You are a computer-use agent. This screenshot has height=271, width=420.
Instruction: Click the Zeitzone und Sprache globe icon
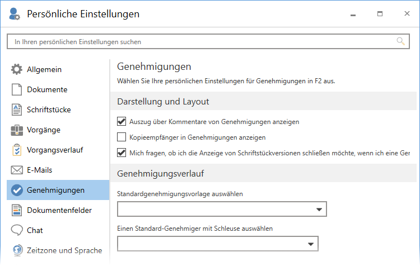coord(17,250)
